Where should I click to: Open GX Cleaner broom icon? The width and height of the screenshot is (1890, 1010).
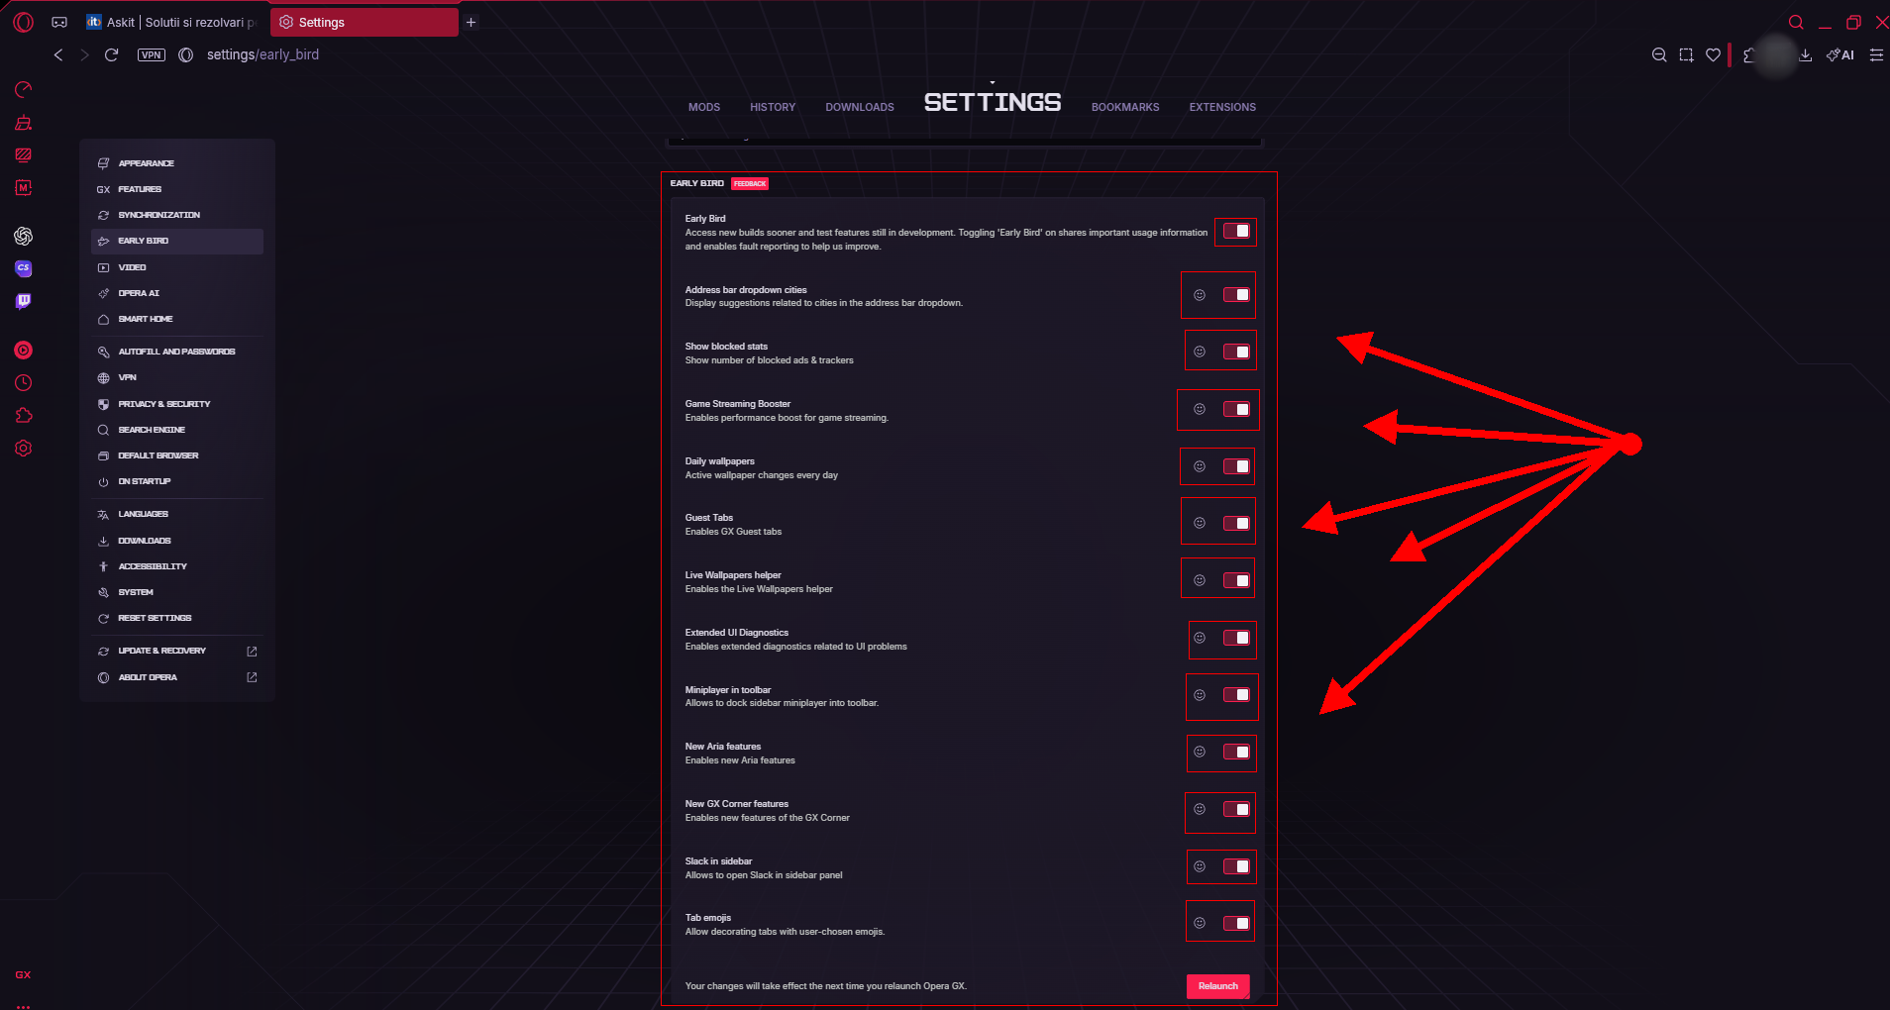(x=23, y=123)
